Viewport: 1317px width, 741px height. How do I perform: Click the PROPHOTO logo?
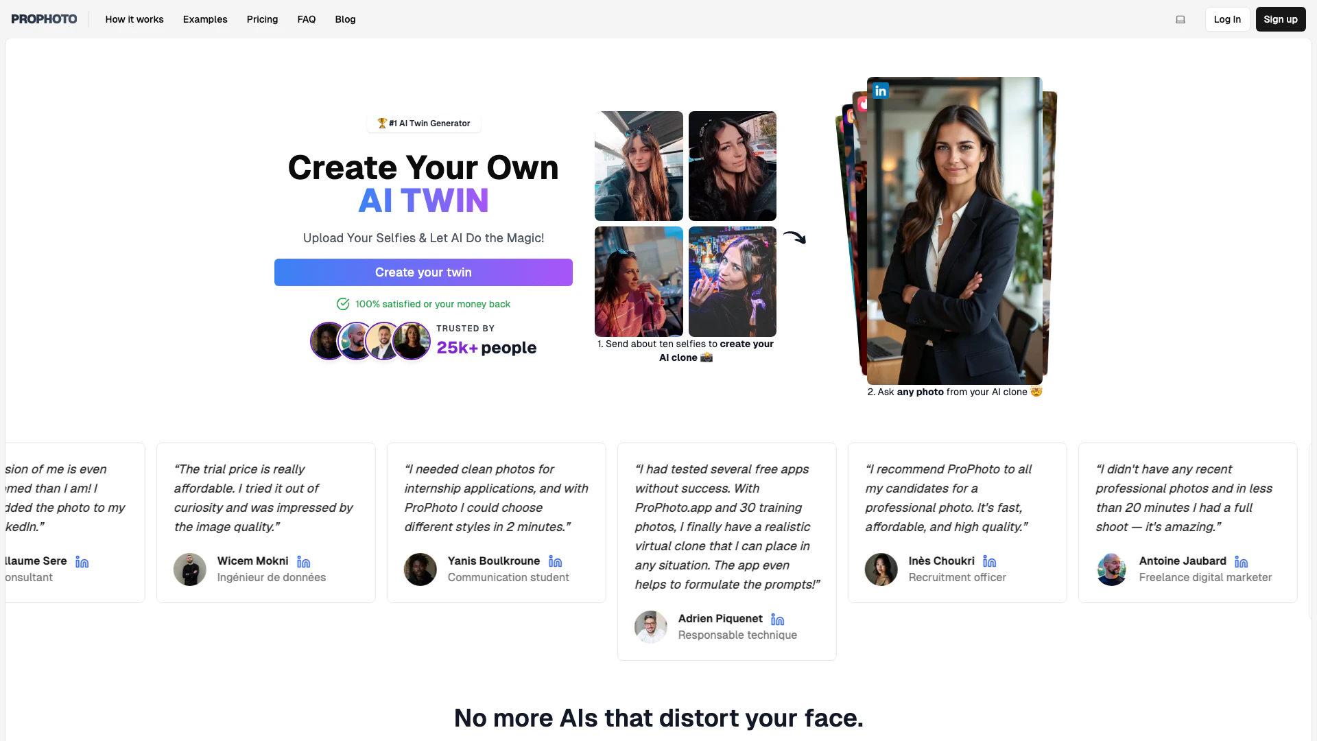[x=44, y=19]
